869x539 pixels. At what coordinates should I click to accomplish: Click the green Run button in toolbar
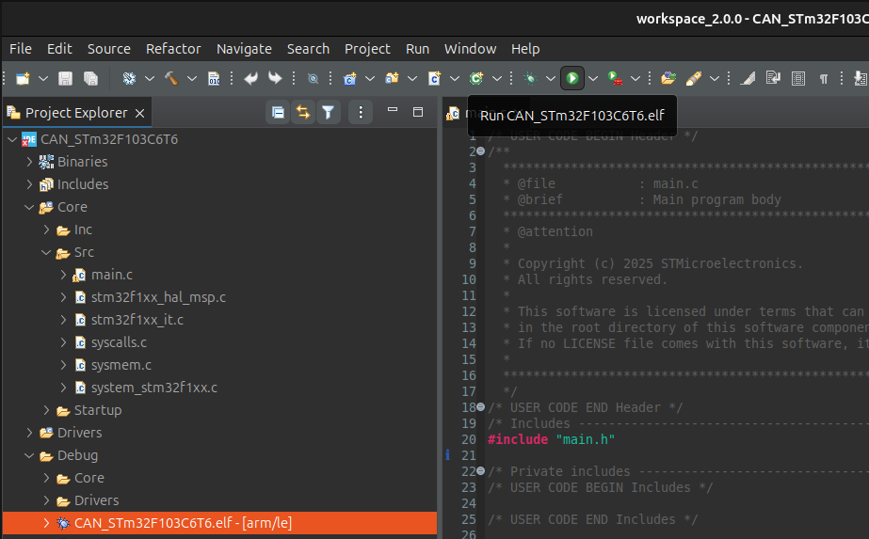(x=571, y=78)
